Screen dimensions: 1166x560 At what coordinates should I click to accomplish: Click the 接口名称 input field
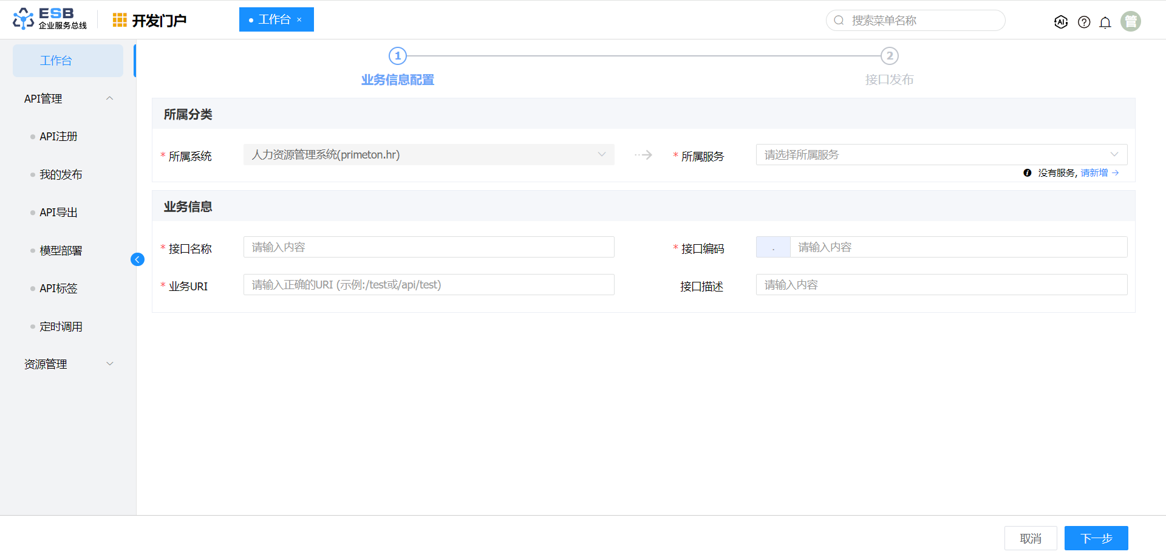(x=429, y=247)
